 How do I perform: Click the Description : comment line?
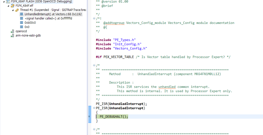(115, 83)
